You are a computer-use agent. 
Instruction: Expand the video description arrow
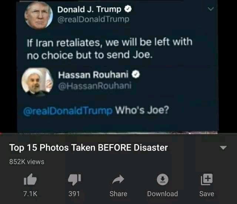tap(223, 148)
